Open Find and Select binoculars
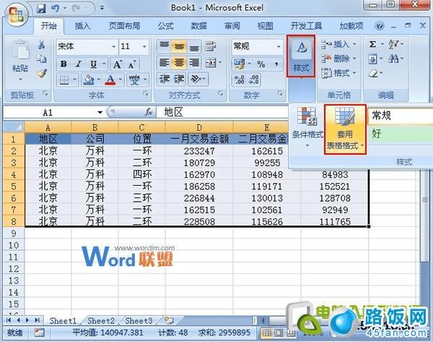This screenshot has width=433, height=342. point(393,59)
